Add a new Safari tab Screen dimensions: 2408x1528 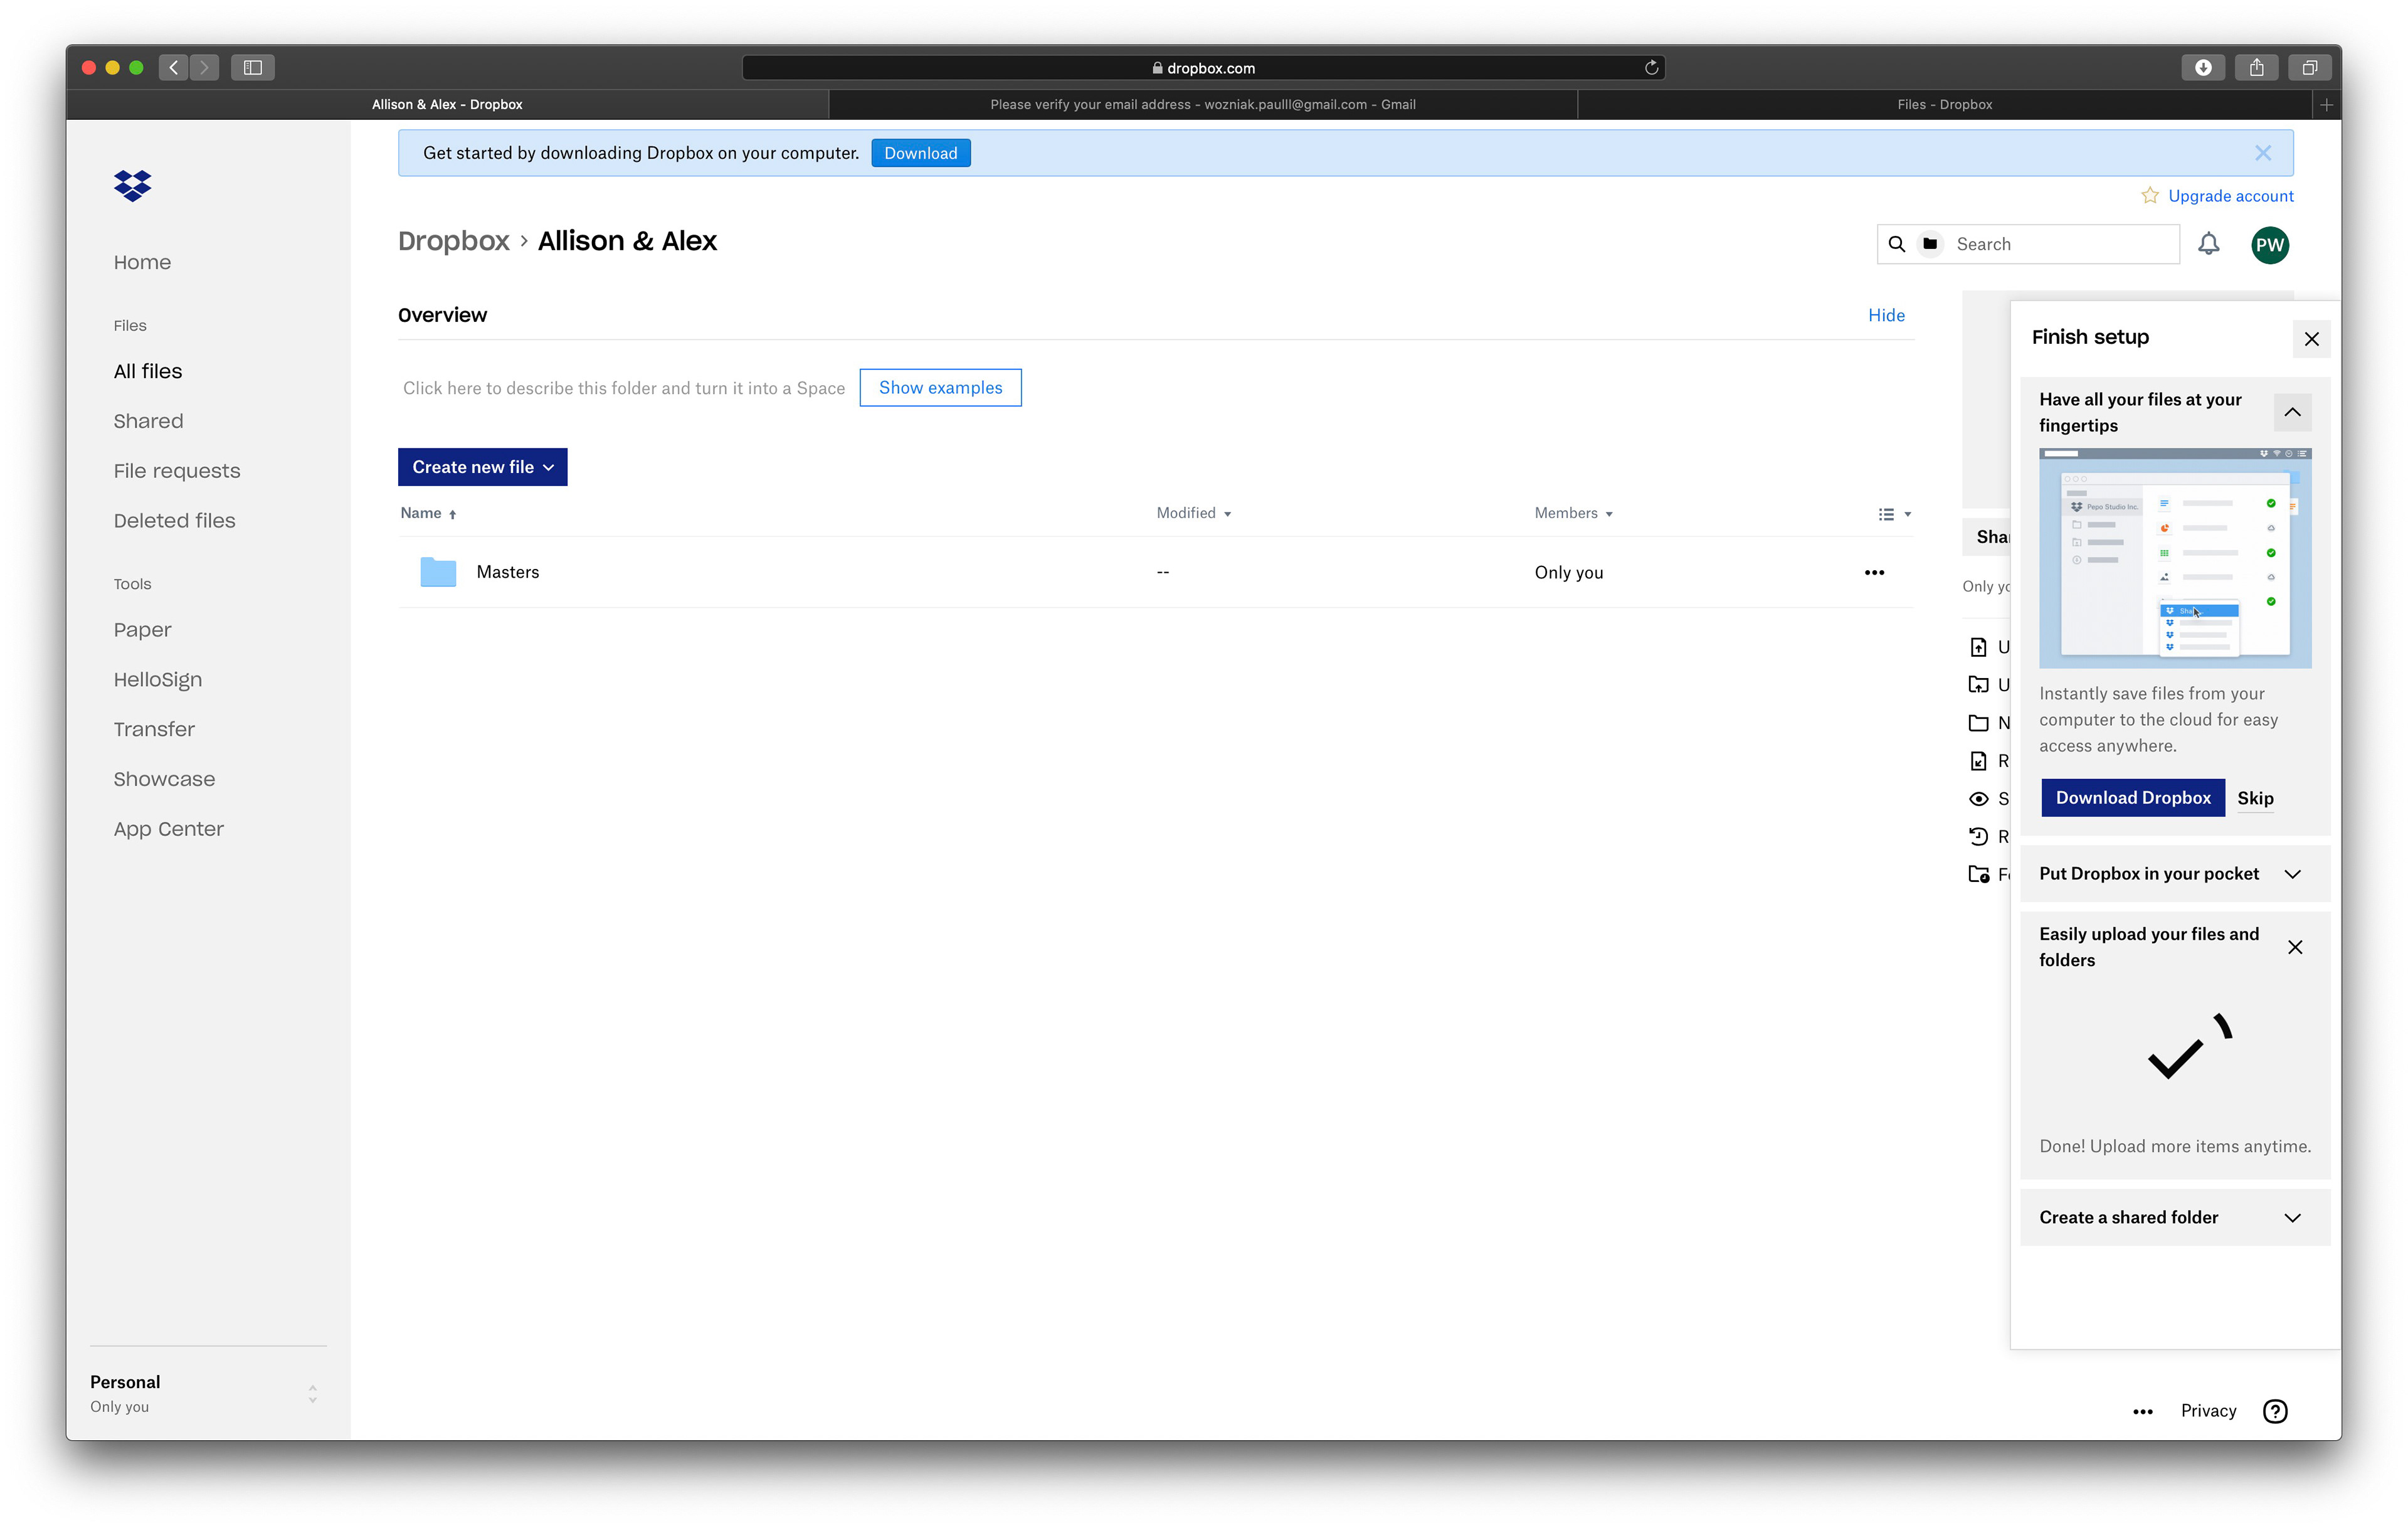coord(2326,105)
